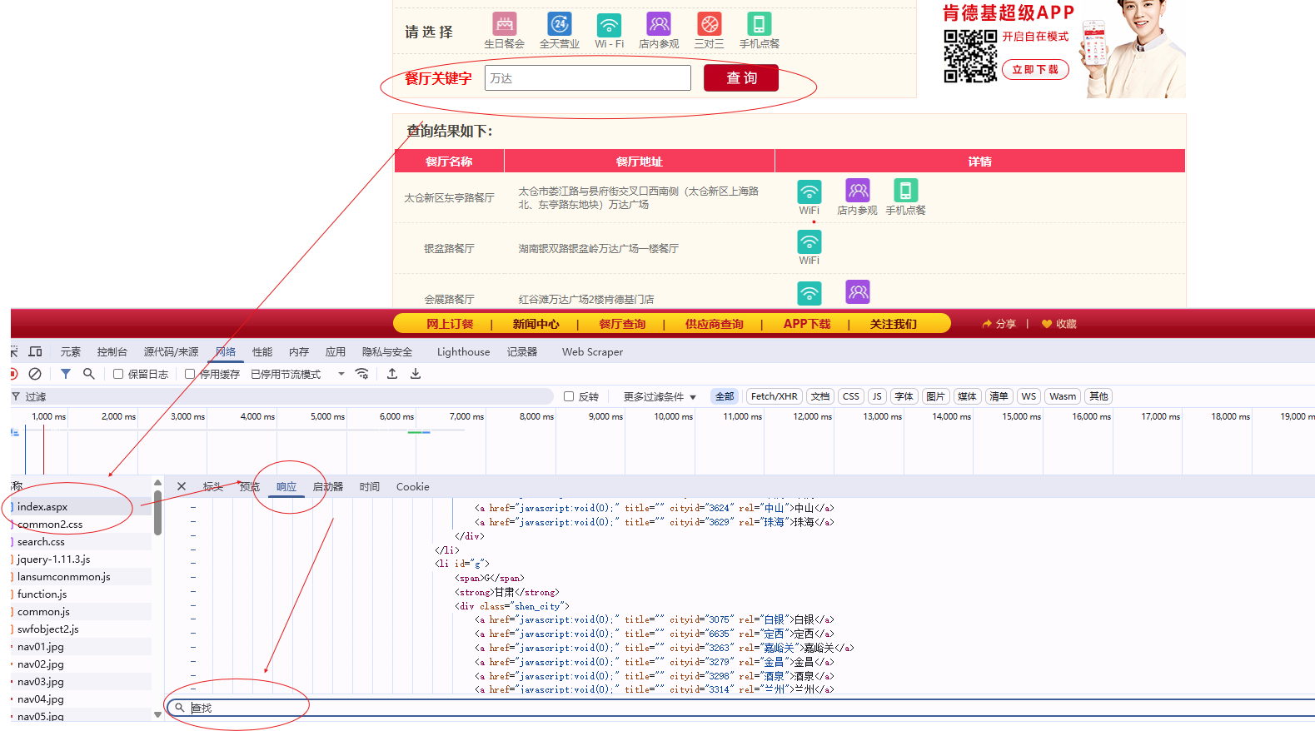This screenshot has width=1315, height=731.
Task: Check the disable cache checkbox
Action: (190, 375)
